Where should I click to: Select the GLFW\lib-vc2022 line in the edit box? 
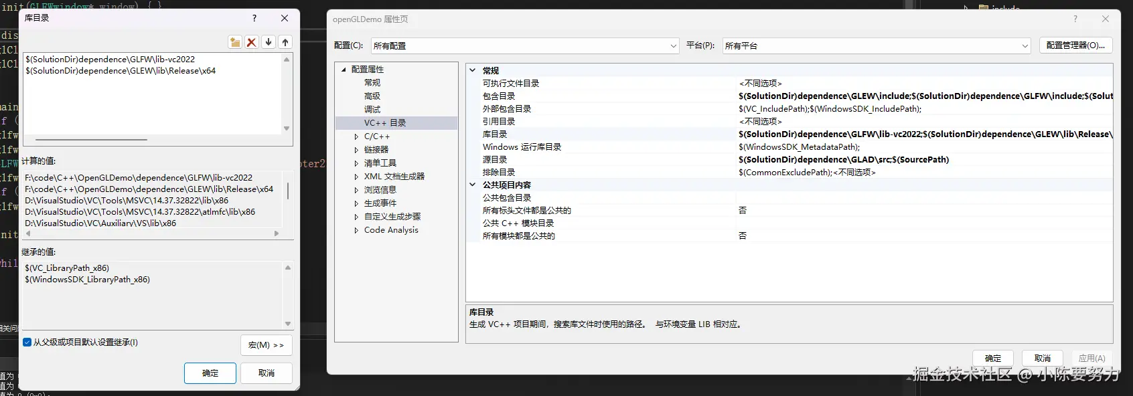110,60
